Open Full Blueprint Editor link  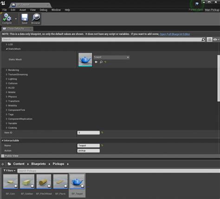click(175, 34)
